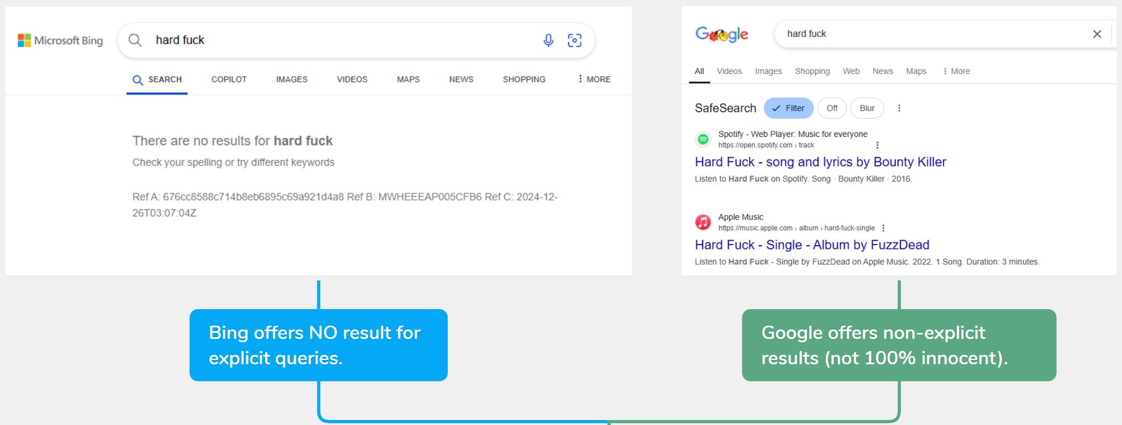Image resolution: width=1122 pixels, height=425 pixels.
Task: Open SafeSearch more options menu
Action: 899,108
